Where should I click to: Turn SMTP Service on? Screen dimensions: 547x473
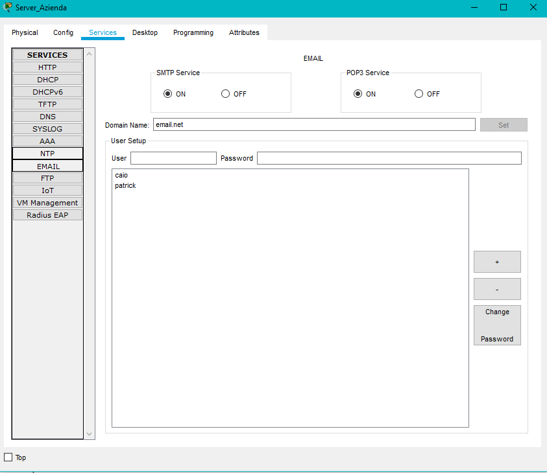(x=168, y=94)
